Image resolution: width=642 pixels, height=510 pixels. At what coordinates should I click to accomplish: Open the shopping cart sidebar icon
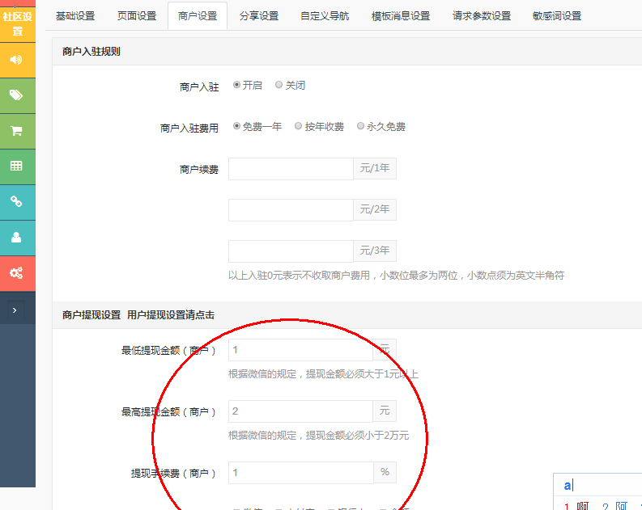point(16,131)
